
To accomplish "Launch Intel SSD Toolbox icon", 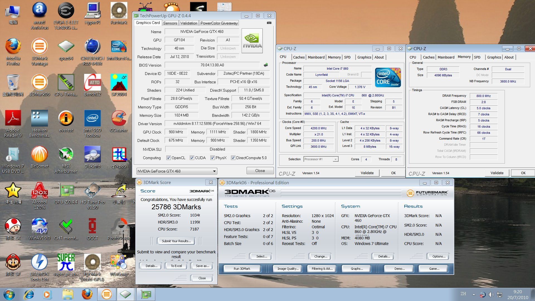I will pos(92,124).
